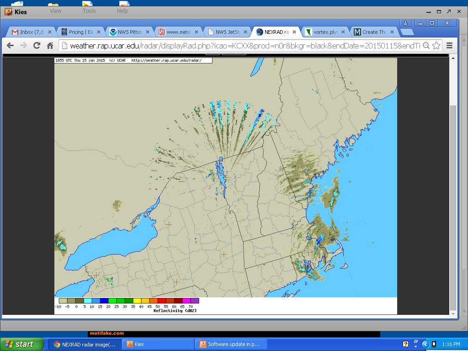Click the 20 dBZ green legend swatch

click(112, 301)
